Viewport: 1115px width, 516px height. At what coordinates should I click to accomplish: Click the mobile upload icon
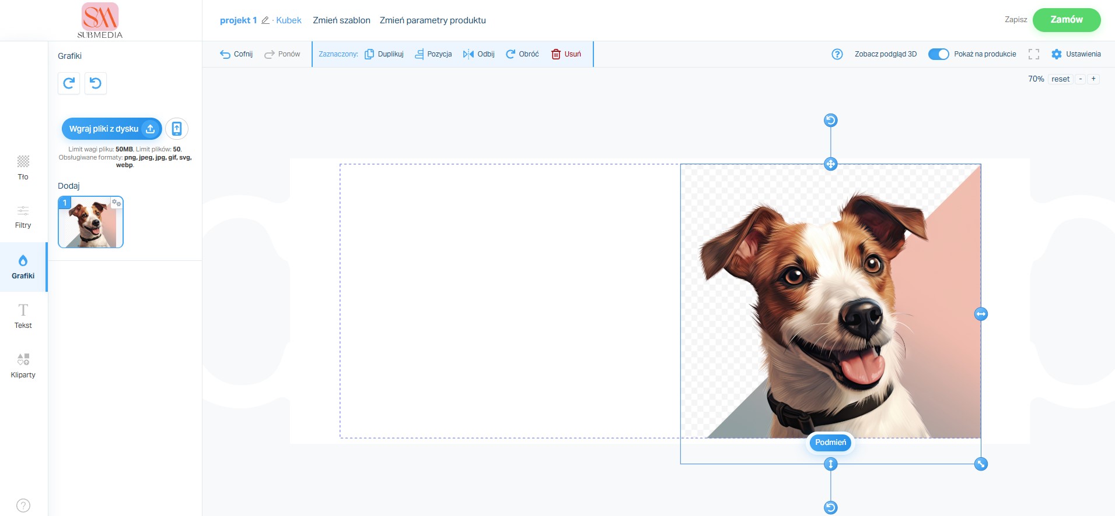(177, 129)
